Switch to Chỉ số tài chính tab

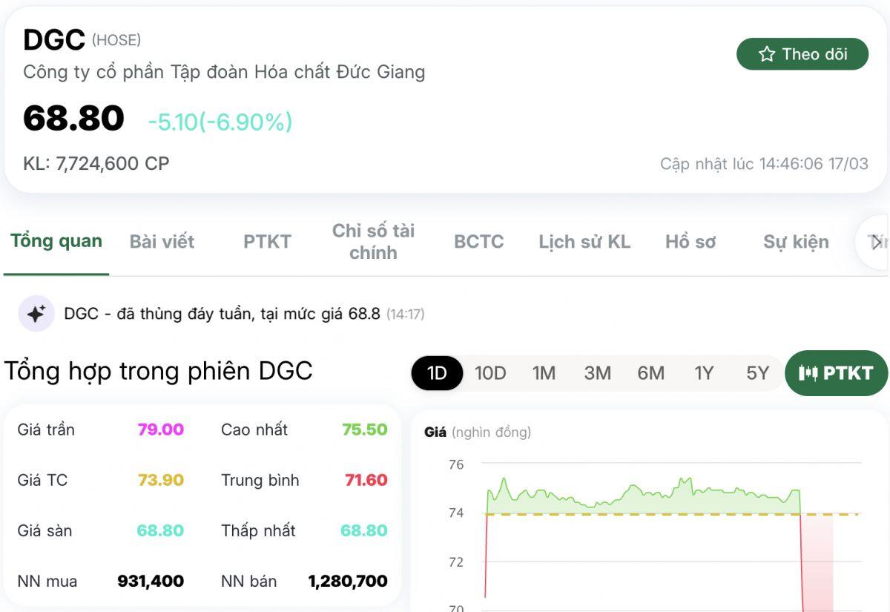click(x=373, y=242)
